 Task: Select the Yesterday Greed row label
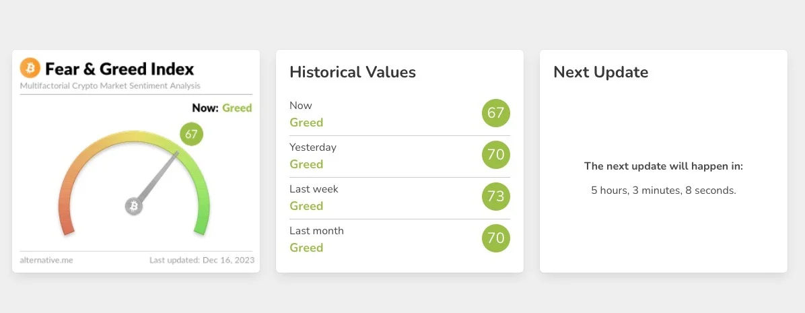click(306, 164)
